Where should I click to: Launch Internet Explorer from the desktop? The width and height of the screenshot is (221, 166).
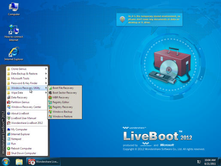[x=14, y=54]
